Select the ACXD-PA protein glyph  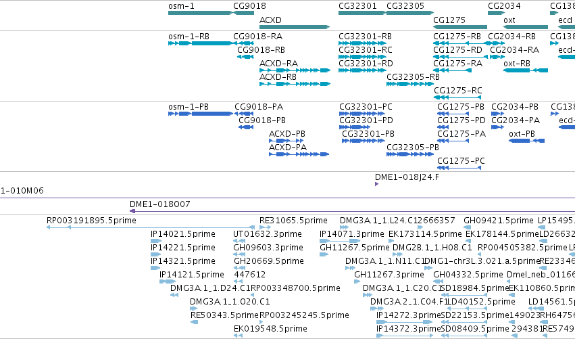[x=299, y=154]
